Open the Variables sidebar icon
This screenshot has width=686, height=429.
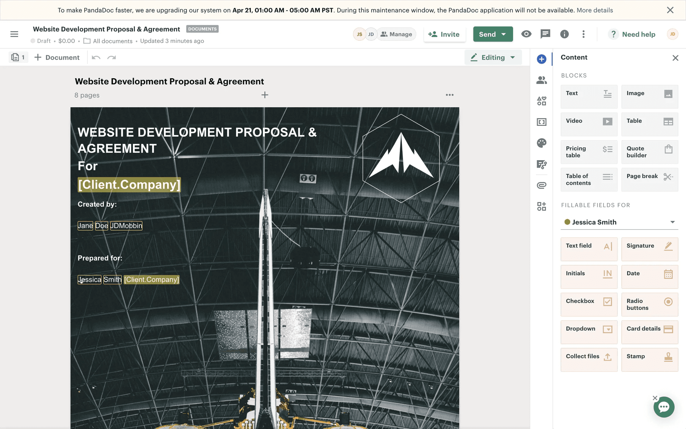click(x=541, y=122)
